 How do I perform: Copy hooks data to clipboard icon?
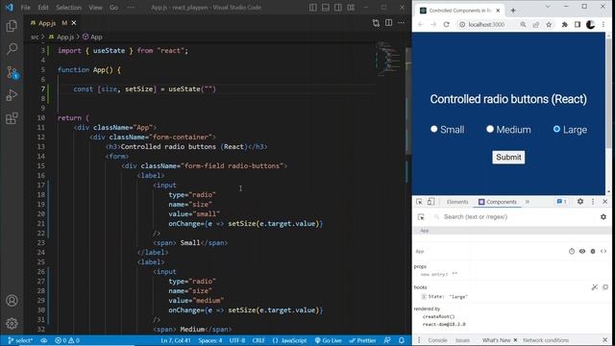point(605,287)
